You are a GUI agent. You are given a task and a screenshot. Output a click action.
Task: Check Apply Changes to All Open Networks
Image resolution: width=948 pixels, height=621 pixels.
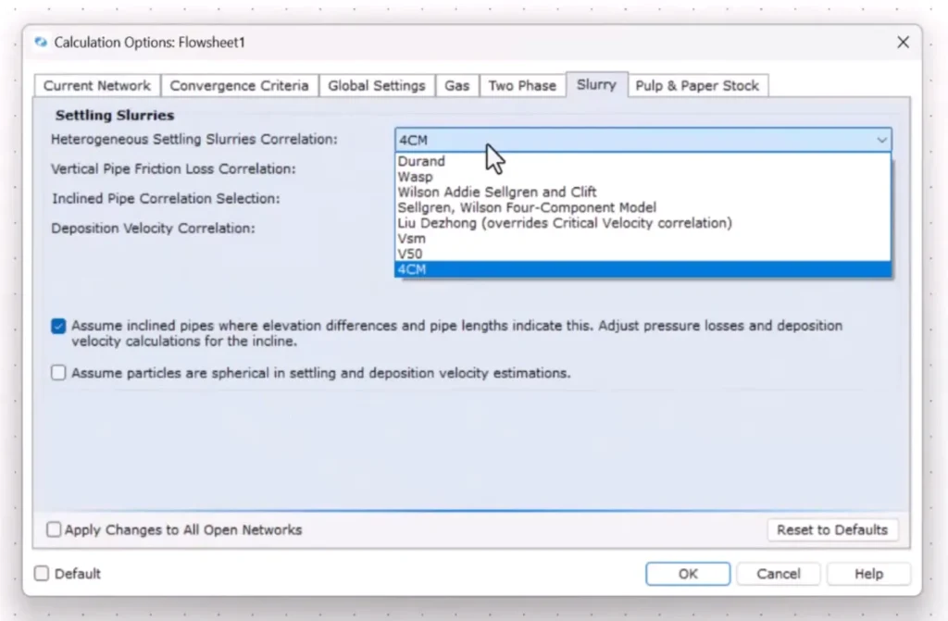point(55,530)
